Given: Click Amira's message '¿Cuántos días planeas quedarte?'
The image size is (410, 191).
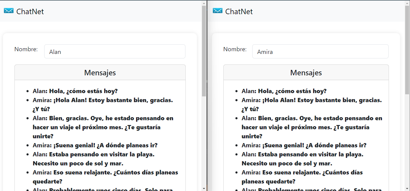Looking at the screenshot, I should click(x=105, y=172).
